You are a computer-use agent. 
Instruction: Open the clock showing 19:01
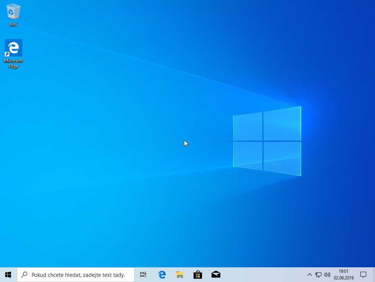pyautogui.click(x=344, y=275)
